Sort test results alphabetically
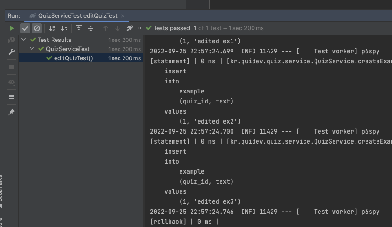Viewport: 392px width, 227px height. pyautogui.click(x=52, y=28)
